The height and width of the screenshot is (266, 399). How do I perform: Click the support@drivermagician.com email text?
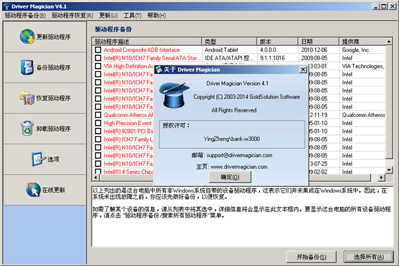(x=239, y=155)
